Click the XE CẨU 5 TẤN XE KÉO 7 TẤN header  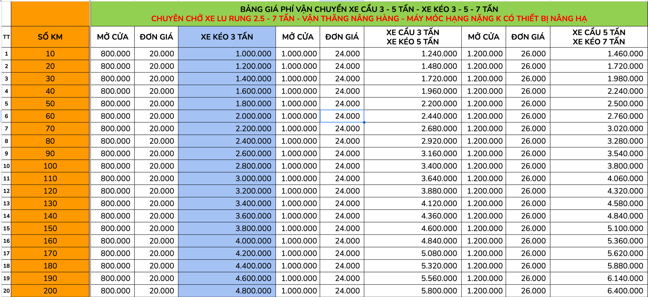[599, 37]
